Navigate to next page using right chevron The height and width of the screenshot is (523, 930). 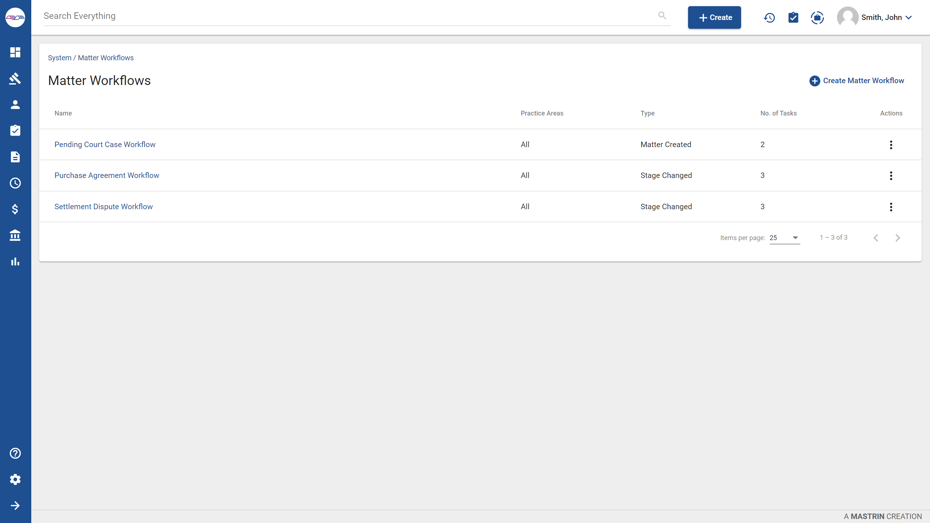(897, 238)
